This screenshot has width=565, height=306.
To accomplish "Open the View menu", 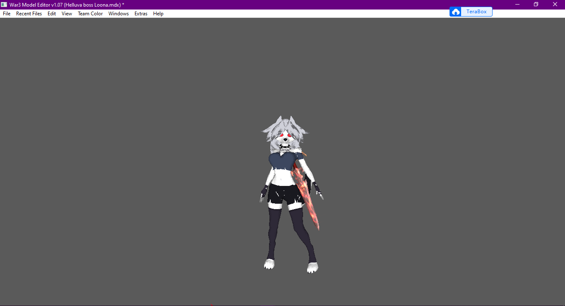I will click(x=67, y=14).
